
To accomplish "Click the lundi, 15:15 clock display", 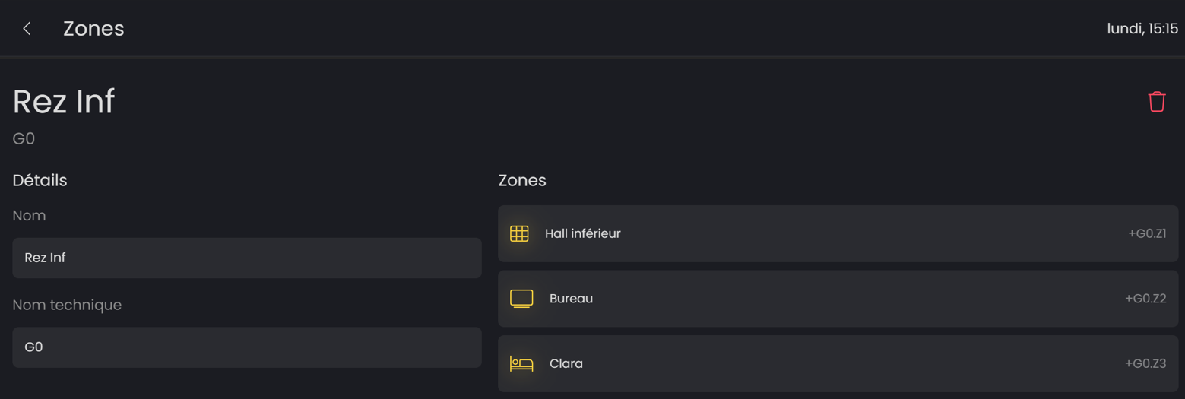I will click(x=1142, y=29).
